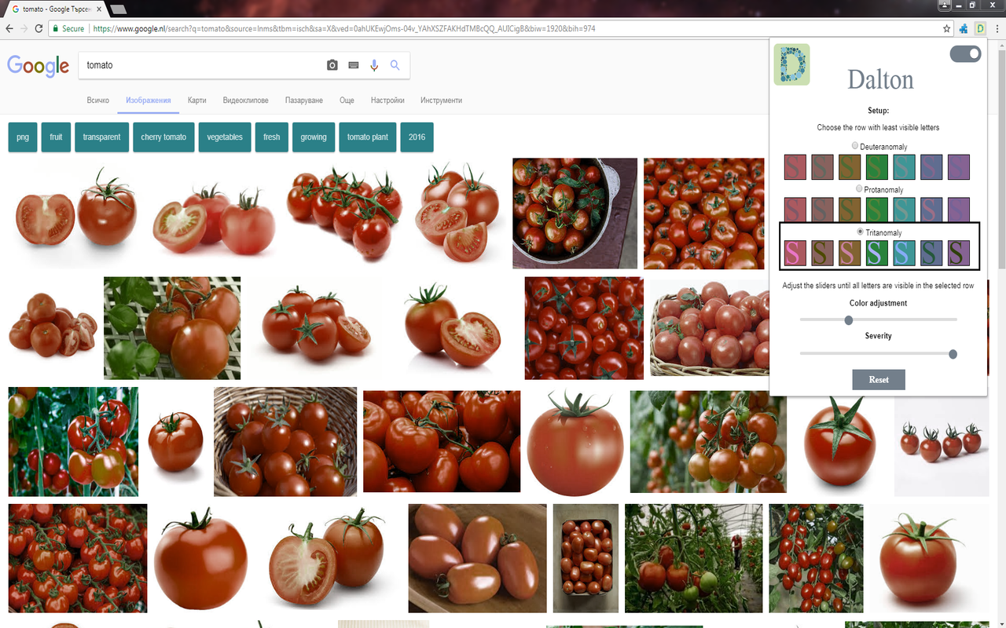Select the cherry tomato chip
This screenshot has height=628, width=1006.
click(163, 137)
